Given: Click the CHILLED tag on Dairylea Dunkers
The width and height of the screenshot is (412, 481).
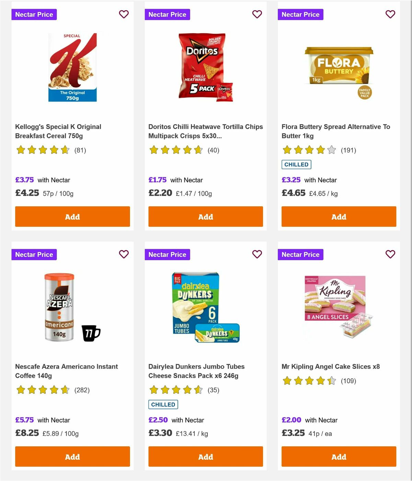Looking at the screenshot, I should [x=163, y=404].
